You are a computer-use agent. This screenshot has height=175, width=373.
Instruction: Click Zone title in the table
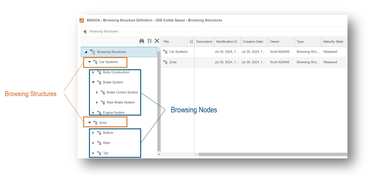pos(173,62)
